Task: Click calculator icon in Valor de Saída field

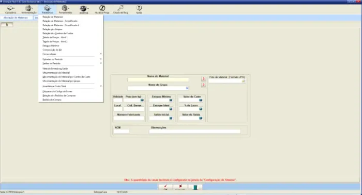Action: point(201,118)
